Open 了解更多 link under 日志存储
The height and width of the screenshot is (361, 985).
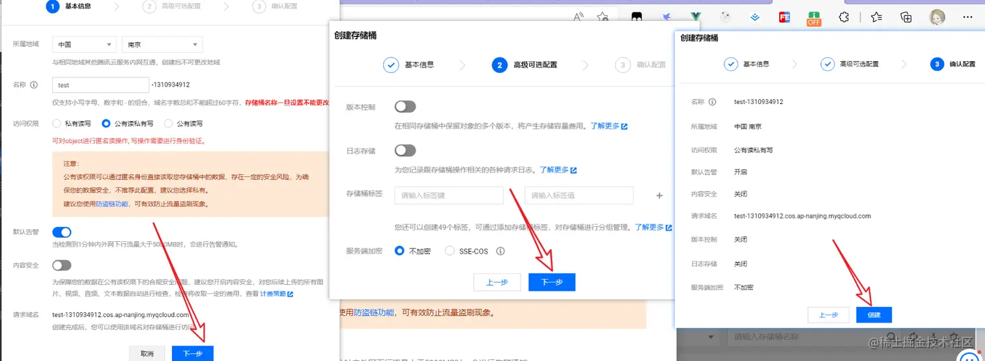pos(558,170)
